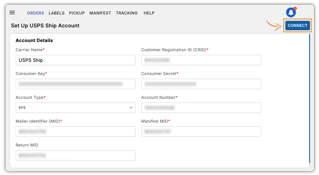Expand the Account Type dropdown
This screenshot has width=319, height=175.
point(76,108)
